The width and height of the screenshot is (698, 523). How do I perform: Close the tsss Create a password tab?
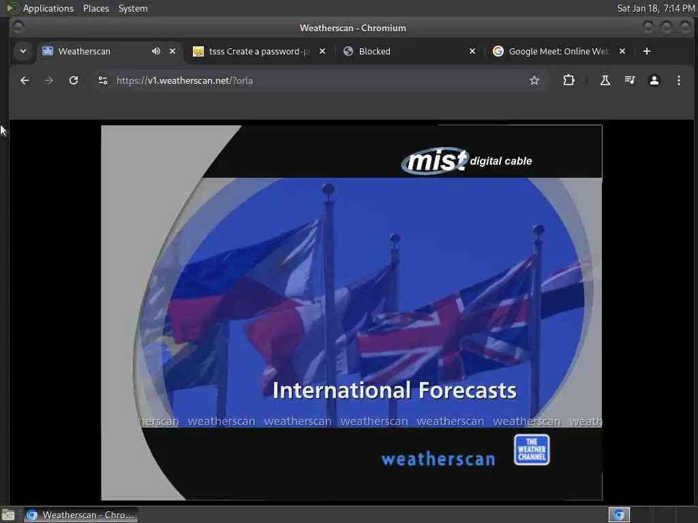click(x=322, y=51)
